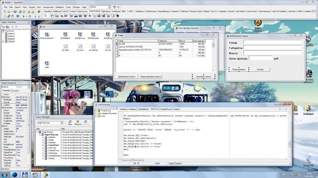
Task: Select the DBChart palette icon
Action: (118, 16)
